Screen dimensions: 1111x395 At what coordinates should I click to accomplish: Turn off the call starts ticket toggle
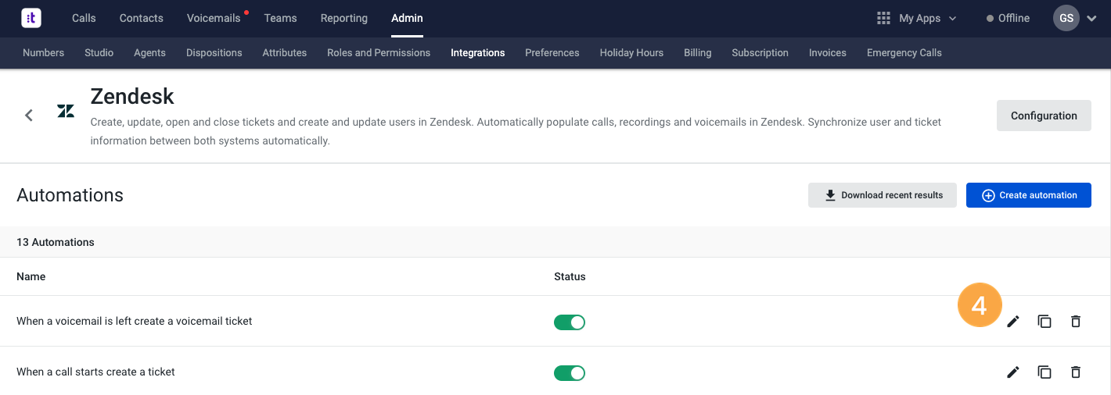click(570, 373)
